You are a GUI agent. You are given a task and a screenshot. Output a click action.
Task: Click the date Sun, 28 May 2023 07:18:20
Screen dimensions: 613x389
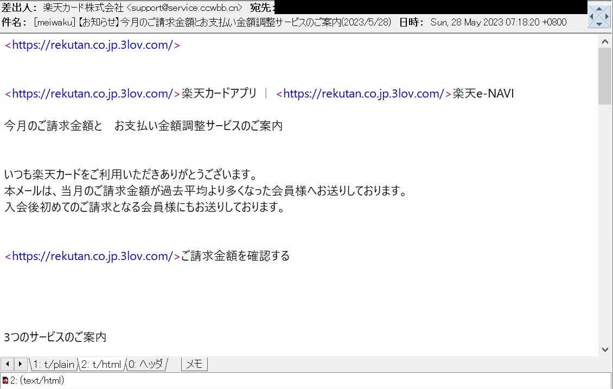(x=499, y=22)
